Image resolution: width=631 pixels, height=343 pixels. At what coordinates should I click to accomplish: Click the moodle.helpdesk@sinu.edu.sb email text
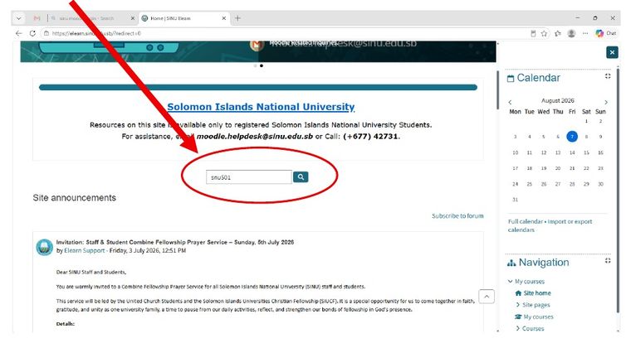coord(255,137)
